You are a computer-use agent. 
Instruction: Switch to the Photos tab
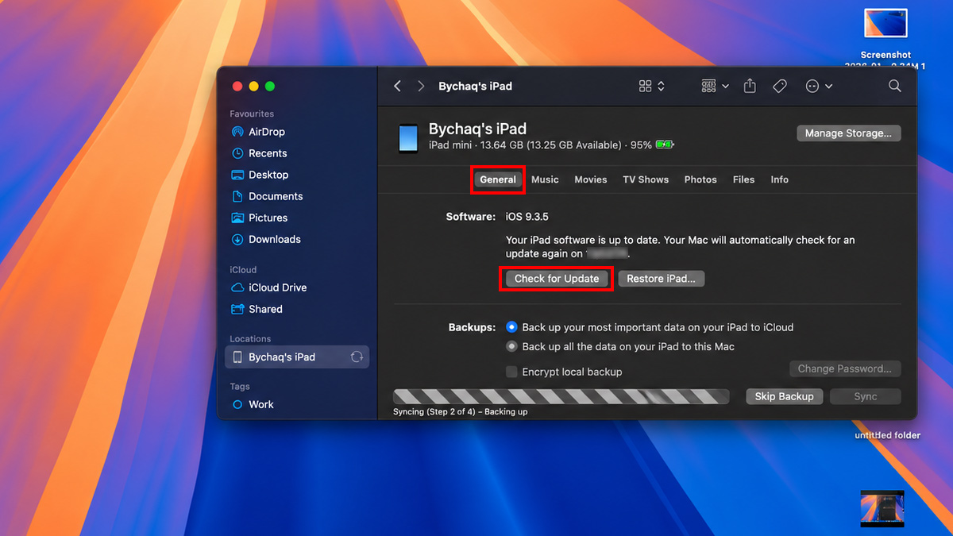tap(700, 179)
